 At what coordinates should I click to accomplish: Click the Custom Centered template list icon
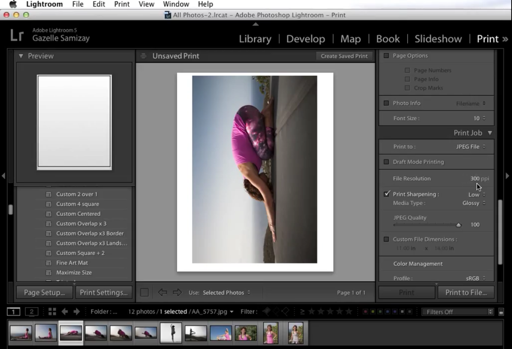pyautogui.click(x=49, y=213)
